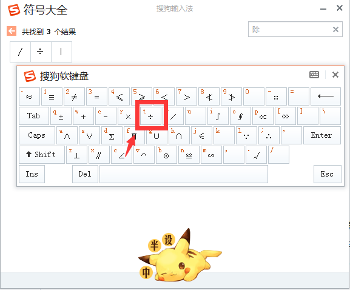Click the blank key labeled k
Screen dimensions: 350x290
pos(224,135)
